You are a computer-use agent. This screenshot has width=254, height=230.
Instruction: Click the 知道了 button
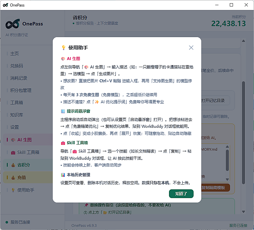pos(181,194)
